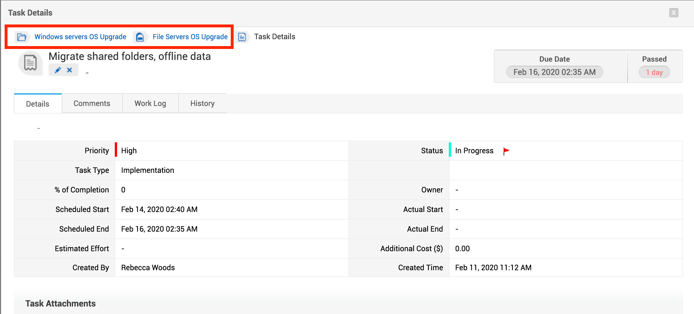The image size is (694, 314).
Task: Open the Windows servers OS Upgrade link
Action: tap(80, 37)
